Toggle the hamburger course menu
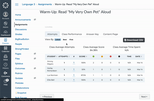This screenshot has width=154, height=101. pyautogui.click(x=17, y=5)
